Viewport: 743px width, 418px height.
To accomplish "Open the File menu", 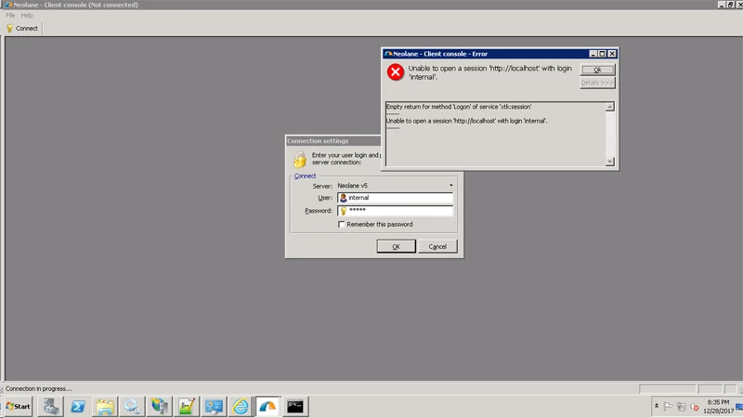I will point(10,15).
